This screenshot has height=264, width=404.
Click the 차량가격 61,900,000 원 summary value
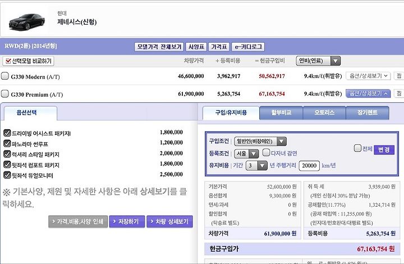[281, 234]
